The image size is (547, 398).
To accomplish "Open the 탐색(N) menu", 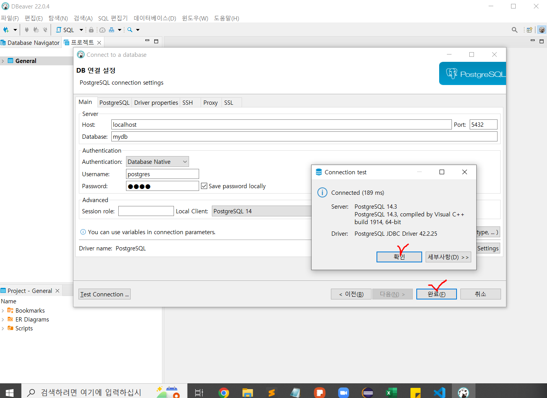I will (x=58, y=18).
